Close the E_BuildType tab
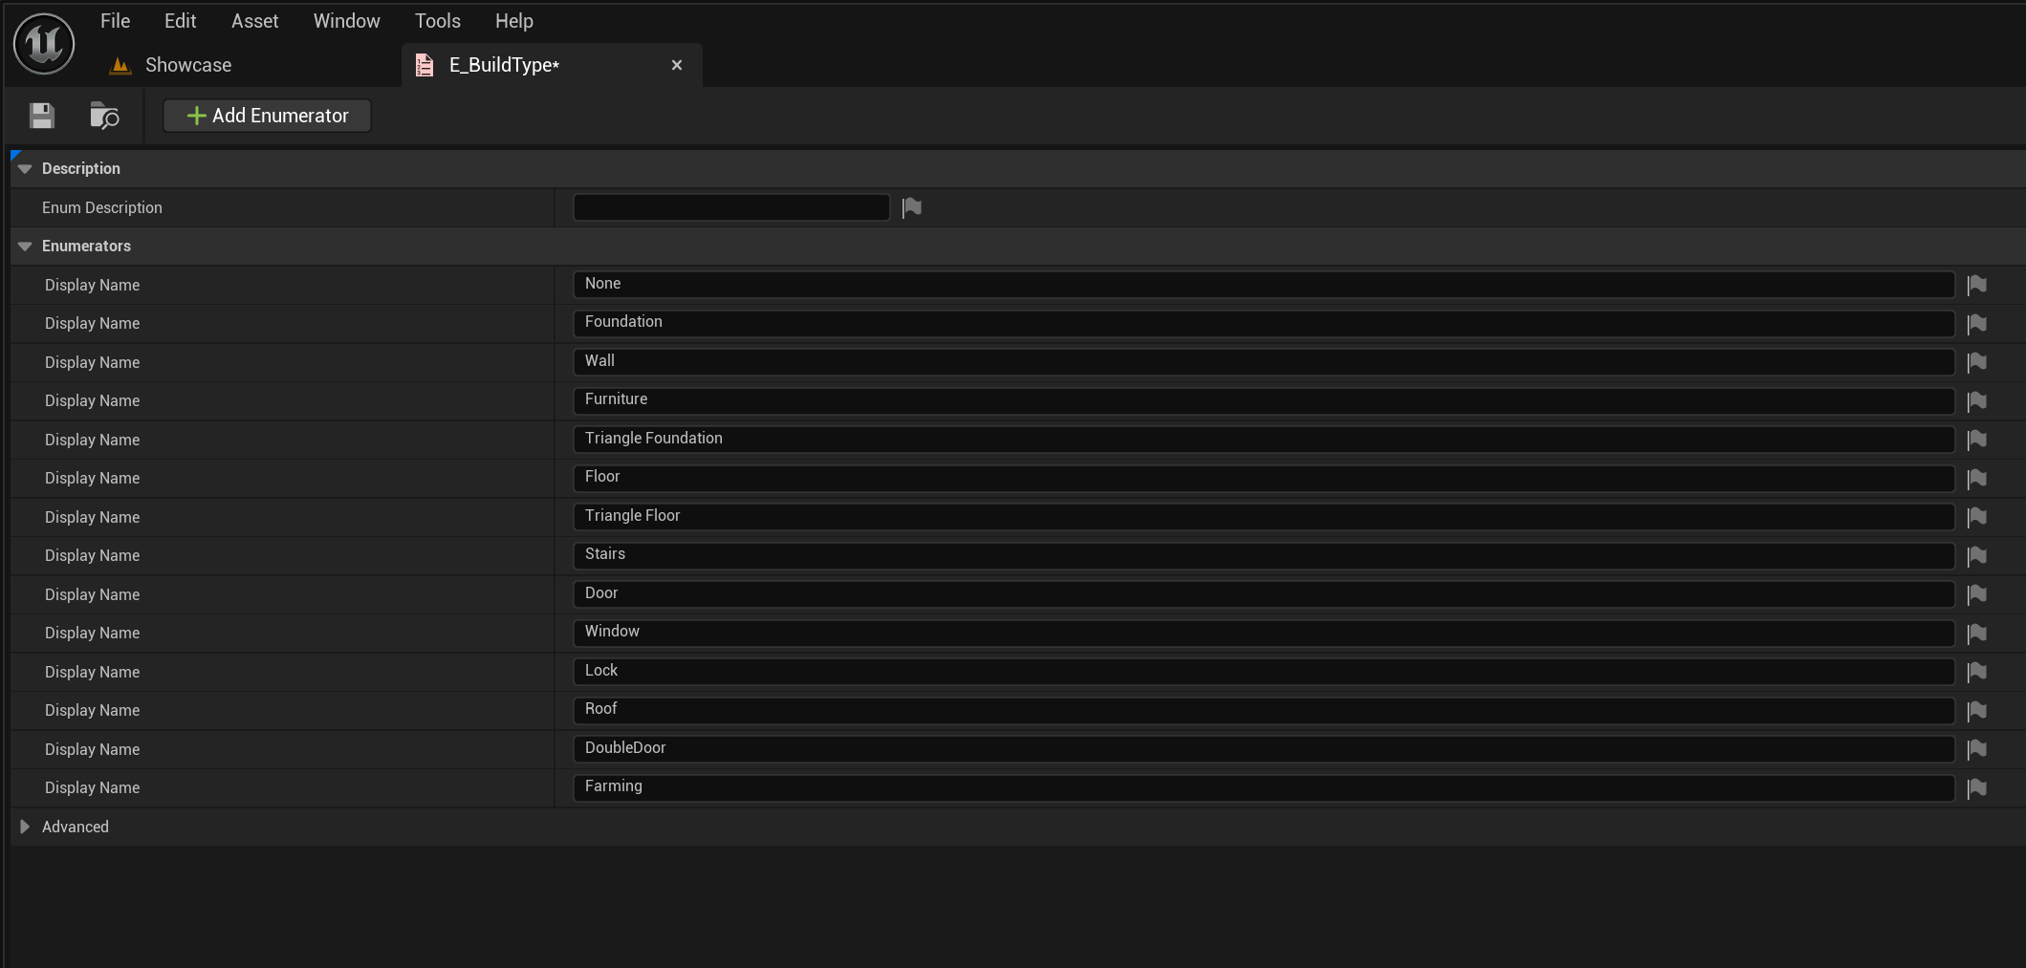Viewport: 2026px width, 968px height. (677, 65)
